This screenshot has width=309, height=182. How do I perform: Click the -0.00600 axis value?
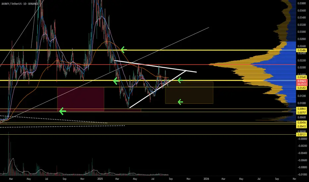(302, 160)
